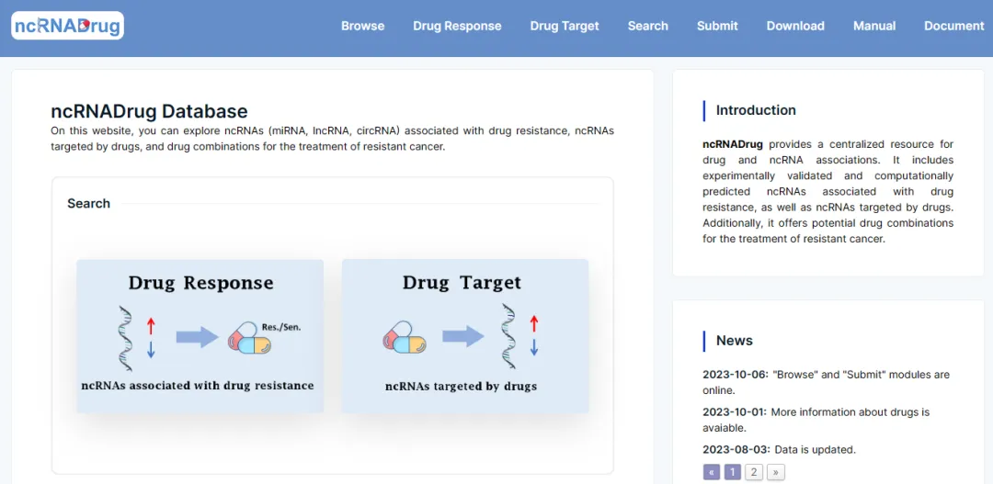Click the ncRNADrug Database heading
993x484 pixels.
150,111
